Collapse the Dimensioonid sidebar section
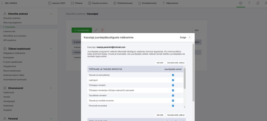The width and height of the screenshot is (267, 121). [x=51, y=88]
